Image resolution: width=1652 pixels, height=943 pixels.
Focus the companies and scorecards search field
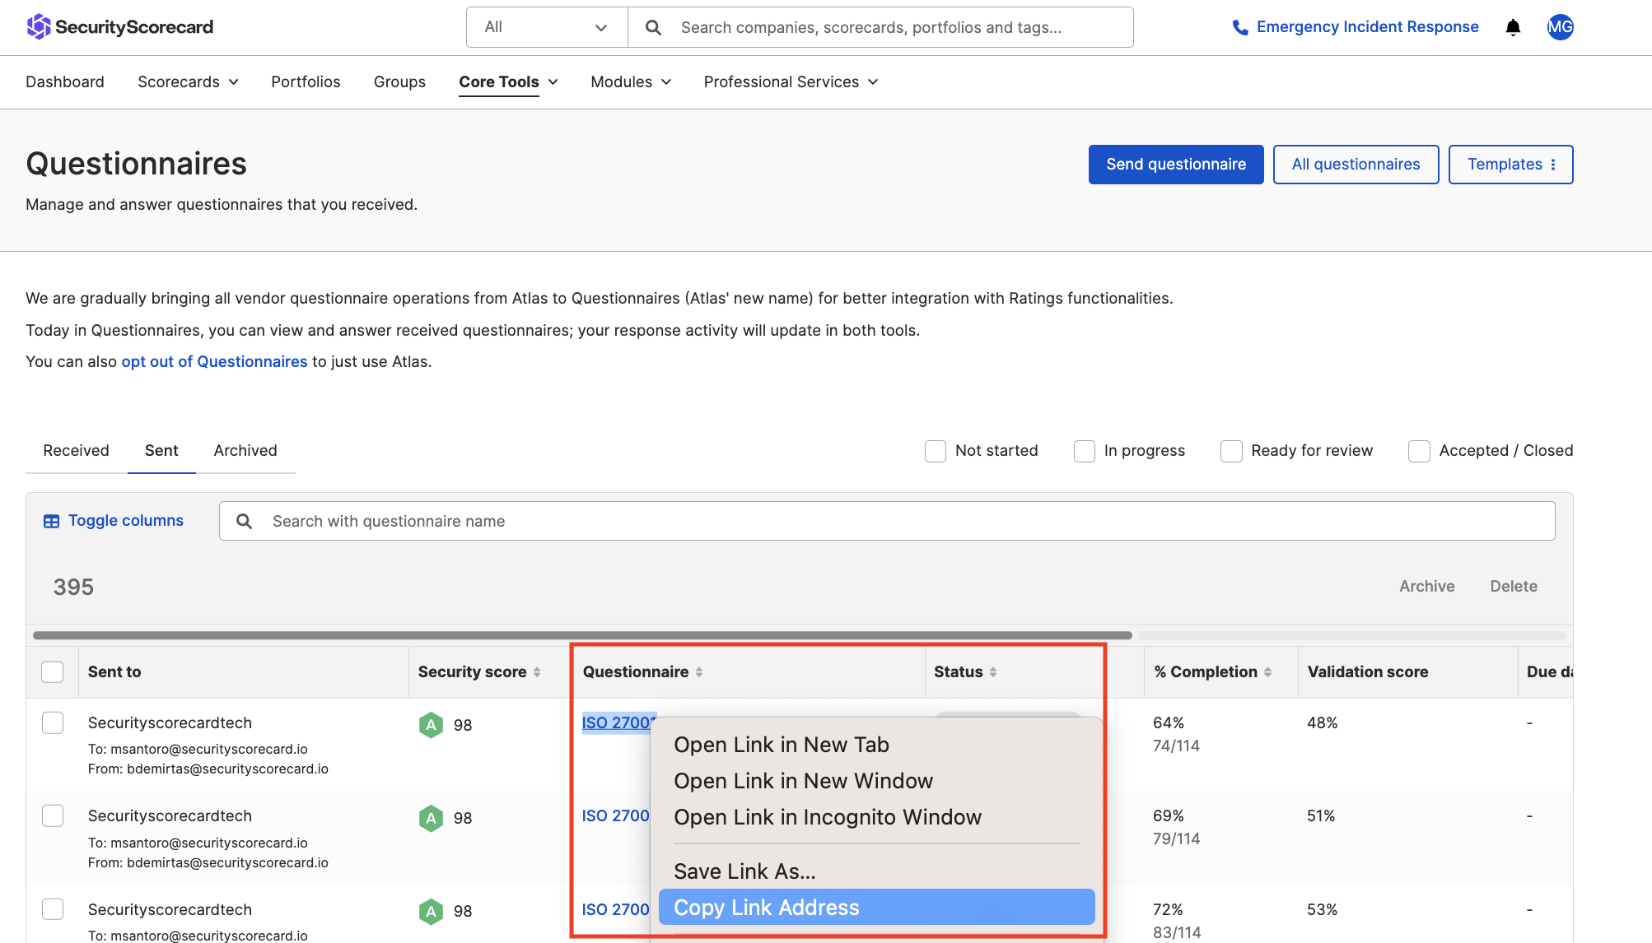point(880,27)
